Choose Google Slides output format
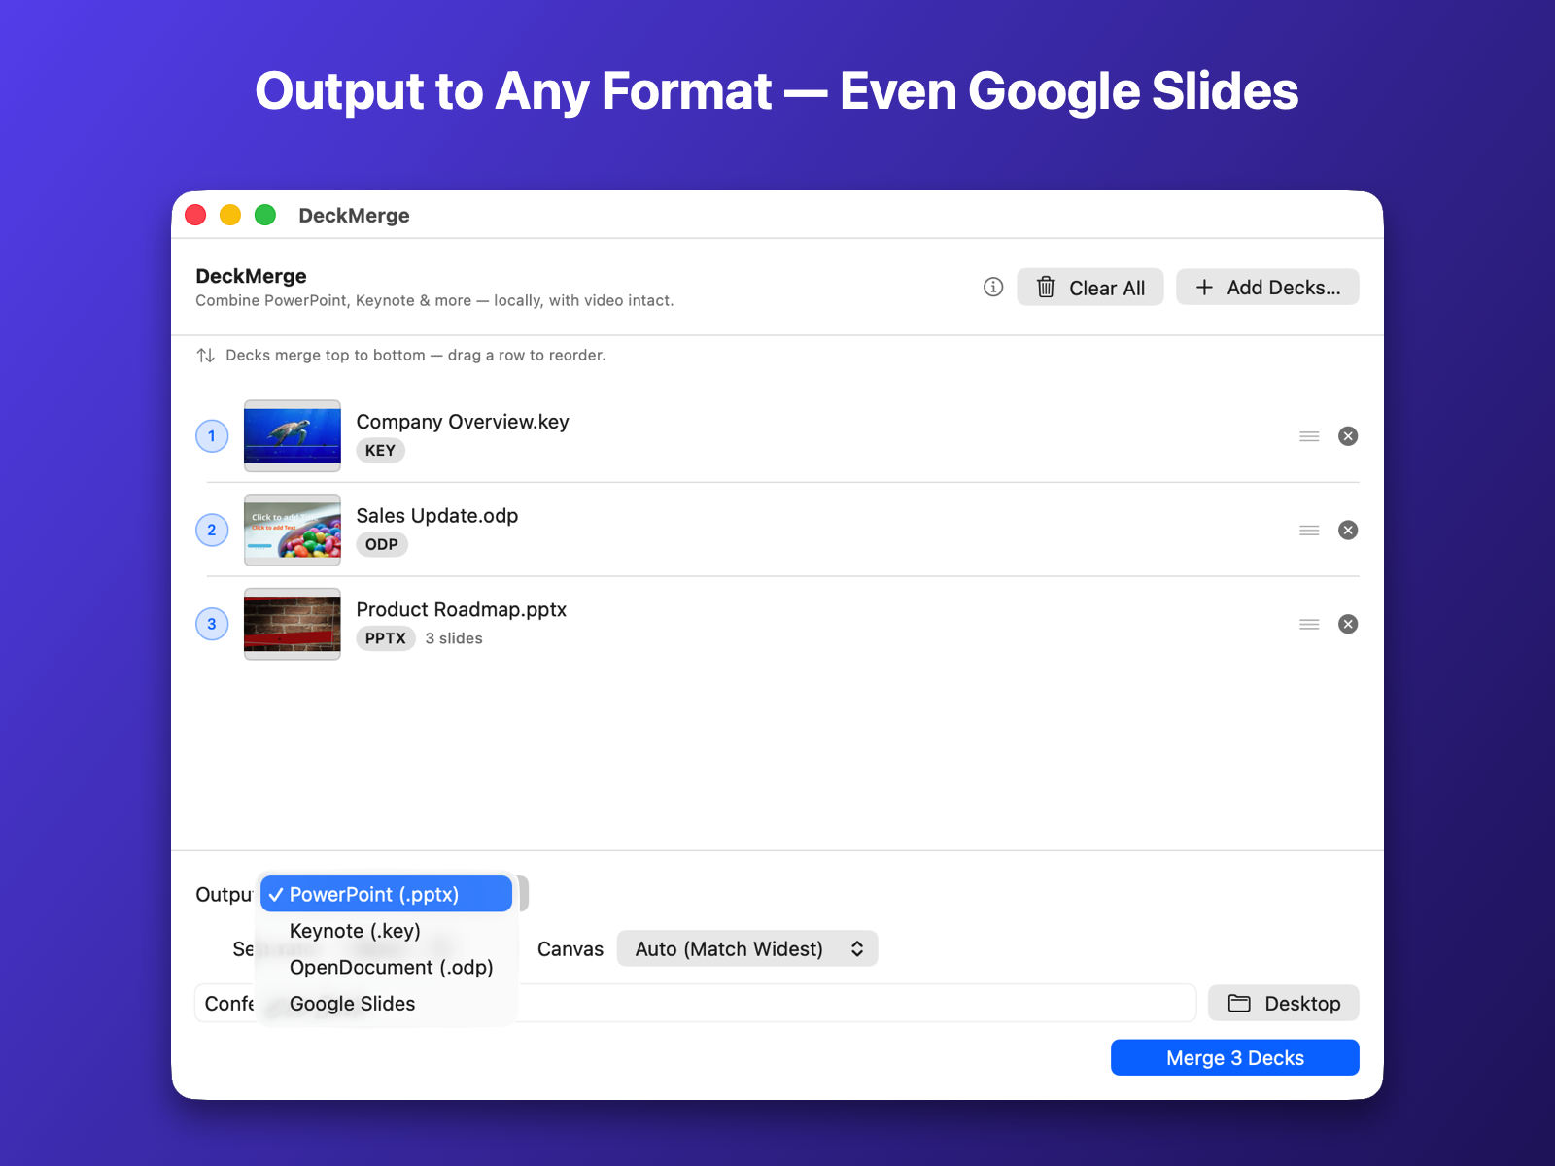Screen dimensions: 1555x1166 coord(386,1004)
